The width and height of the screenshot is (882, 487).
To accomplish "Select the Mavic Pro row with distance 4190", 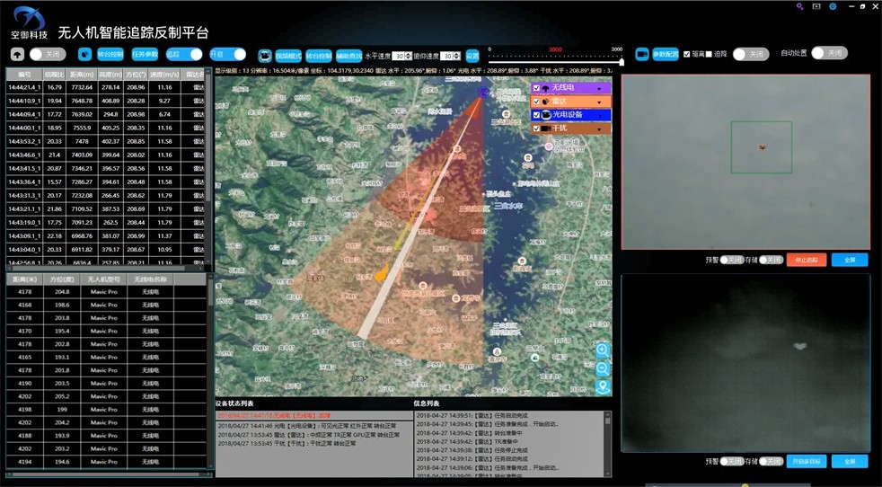I will pyautogui.click(x=106, y=384).
